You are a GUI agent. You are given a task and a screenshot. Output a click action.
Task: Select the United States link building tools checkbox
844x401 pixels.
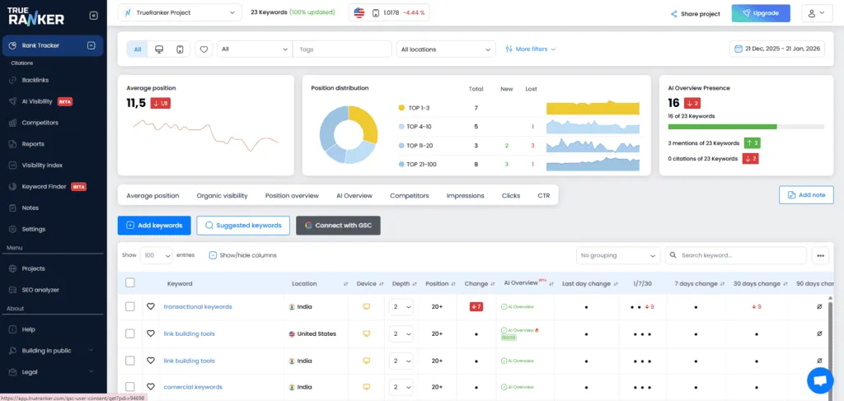coord(130,333)
